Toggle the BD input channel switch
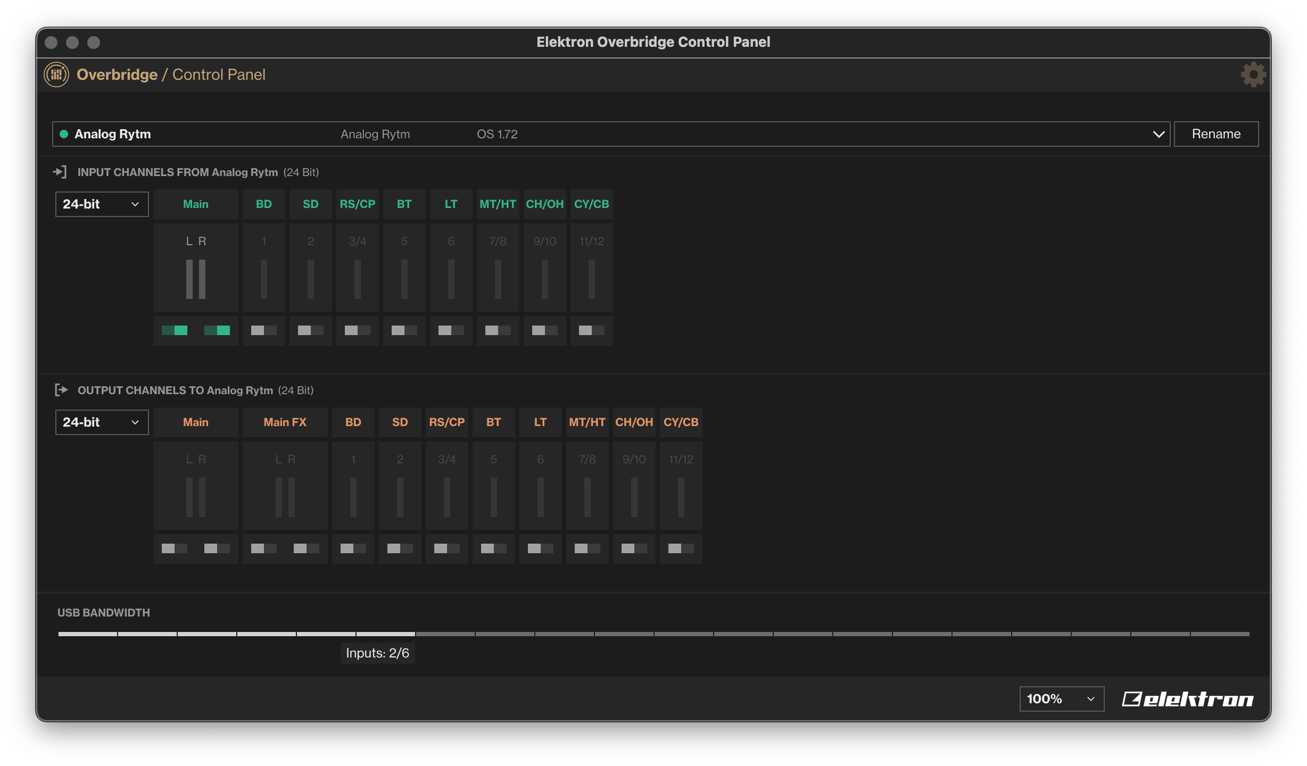Screen dimensions: 1307x766 (x=263, y=331)
